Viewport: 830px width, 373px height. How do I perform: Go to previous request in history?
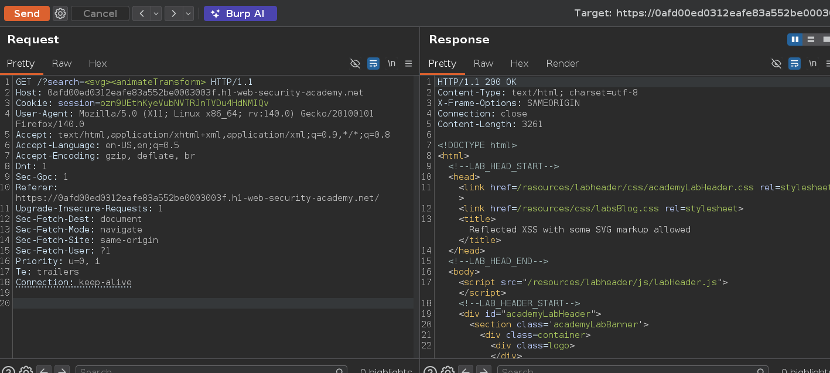141,13
